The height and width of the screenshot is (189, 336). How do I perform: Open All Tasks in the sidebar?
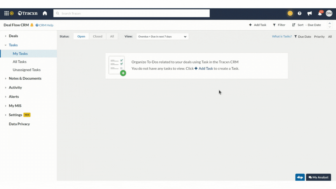20,62
